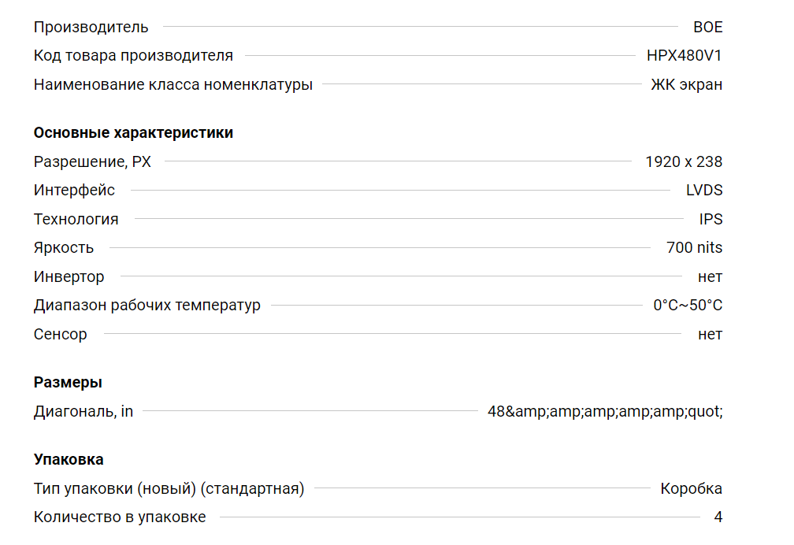This screenshot has width=794, height=545.
Task: Click the 700 nits brightness value
Action: [694, 247]
